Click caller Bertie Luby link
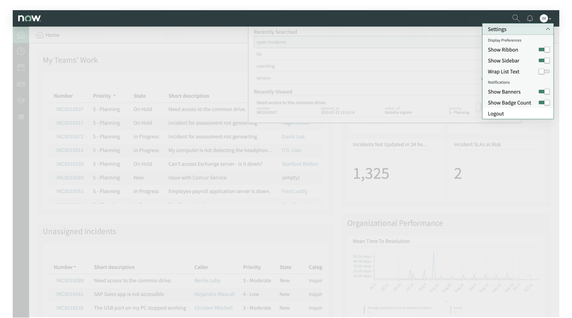 pos(207,280)
